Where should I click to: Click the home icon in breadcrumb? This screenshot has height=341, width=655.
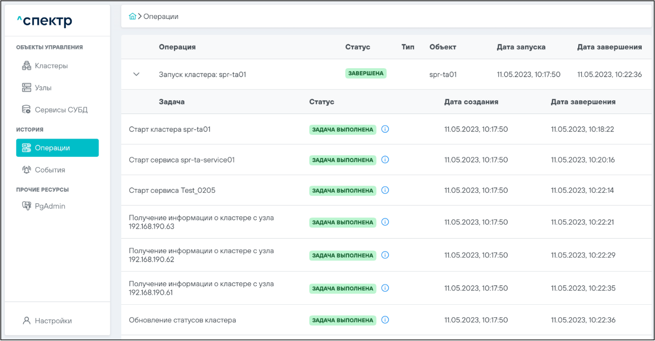pos(132,16)
